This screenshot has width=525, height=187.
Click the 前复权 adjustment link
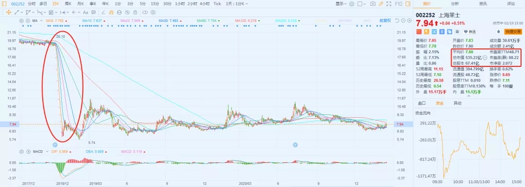385,21
